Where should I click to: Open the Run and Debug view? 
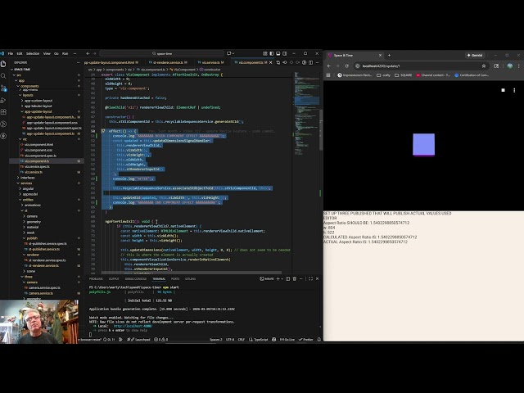(3, 100)
